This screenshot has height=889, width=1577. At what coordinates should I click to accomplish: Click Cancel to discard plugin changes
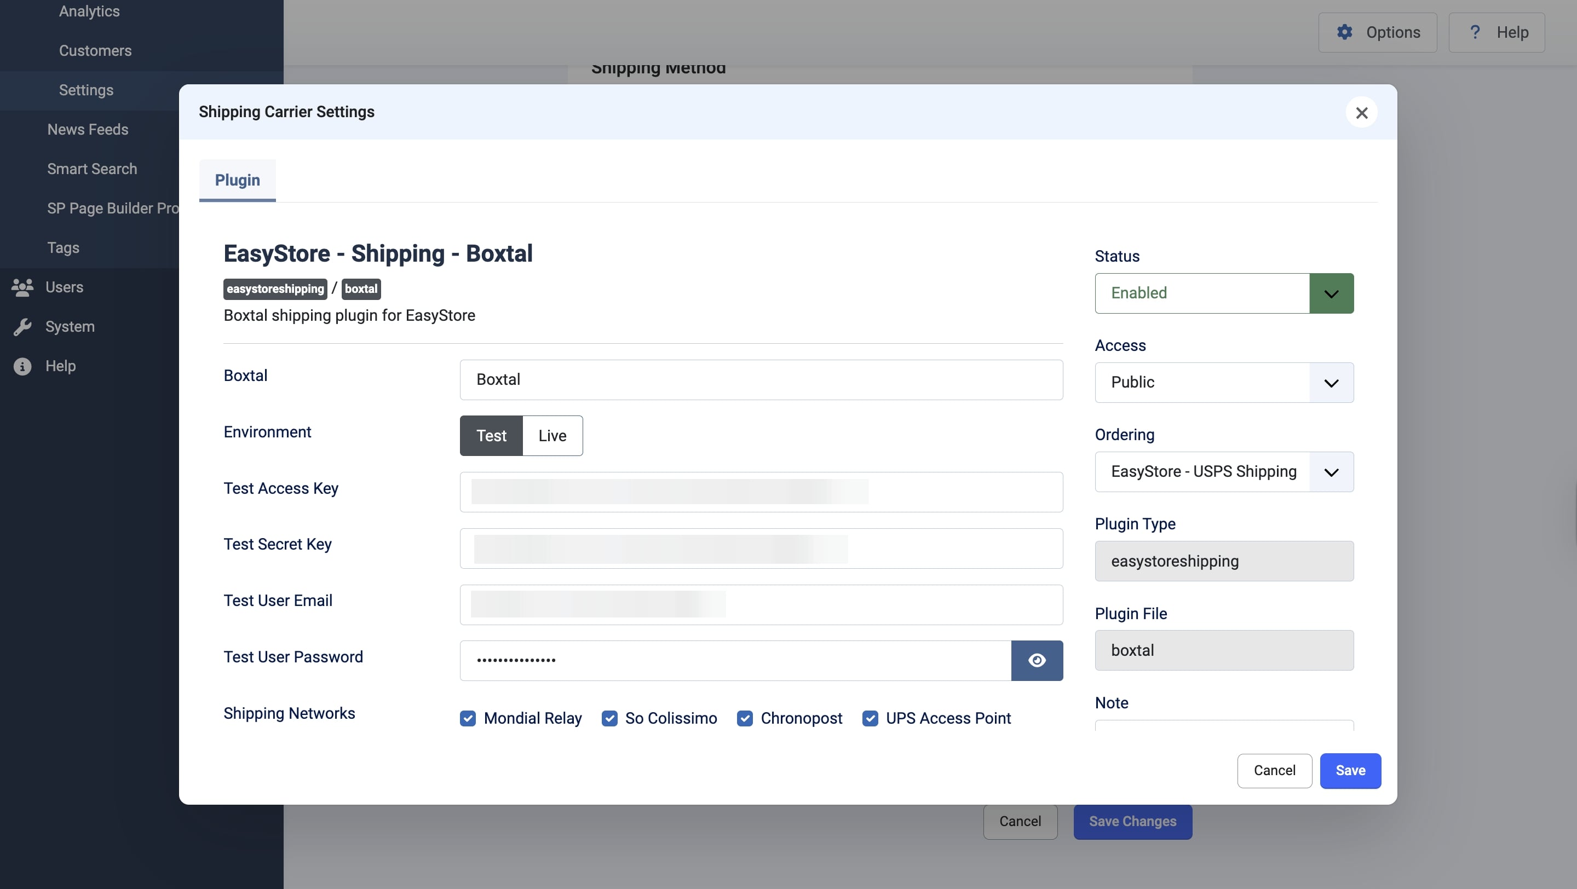coord(1274,770)
